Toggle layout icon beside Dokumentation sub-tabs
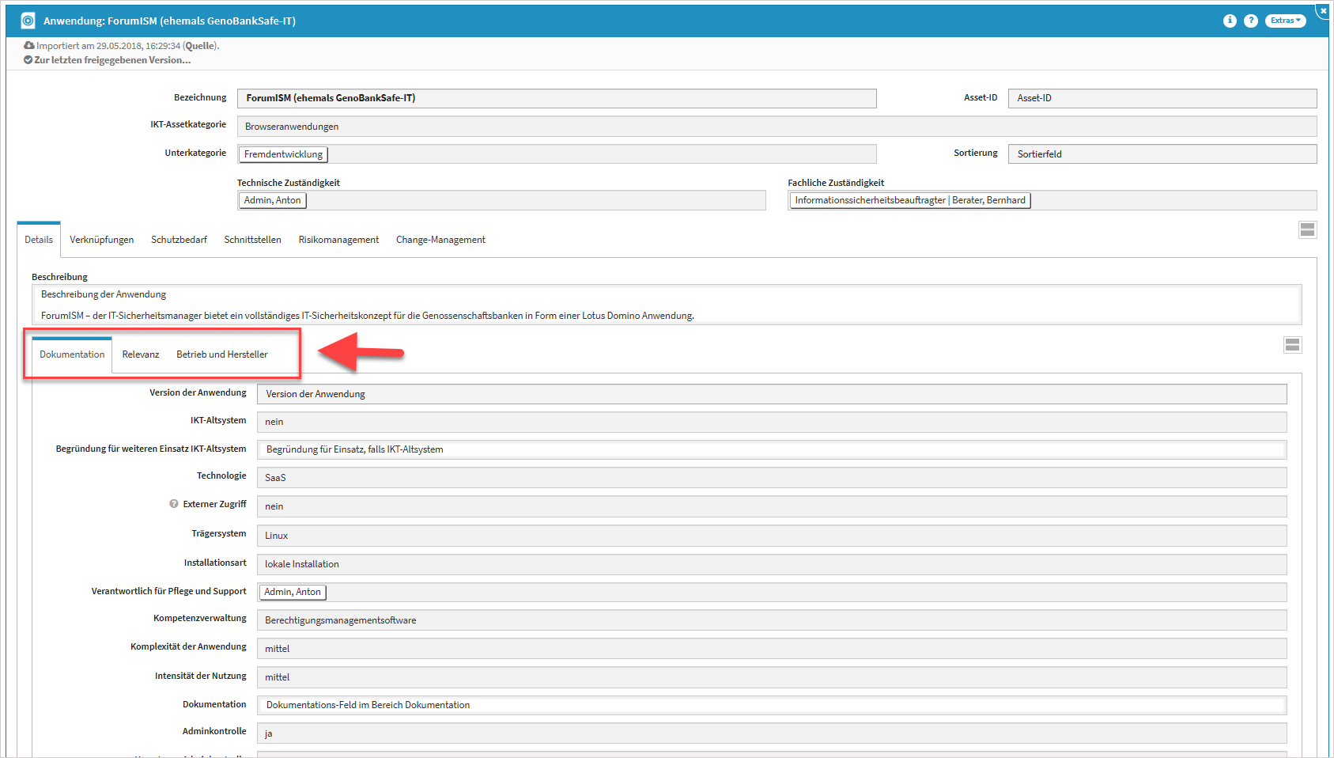The width and height of the screenshot is (1334, 758). click(x=1292, y=345)
